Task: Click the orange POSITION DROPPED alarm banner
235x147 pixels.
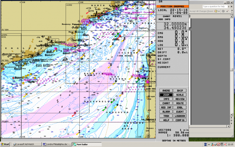Action: point(172,6)
